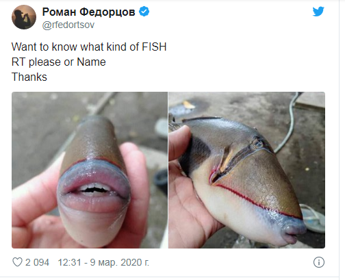Image resolution: width=345 pixels, height=280 pixels.
Task: Click the 'RT please or Name' text line
Action: click(59, 62)
